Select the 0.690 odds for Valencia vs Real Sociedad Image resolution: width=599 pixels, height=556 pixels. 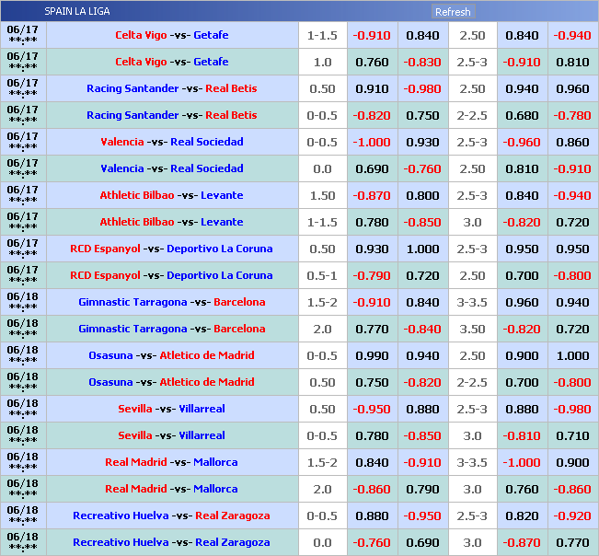pyautogui.click(x=373, y=168)
